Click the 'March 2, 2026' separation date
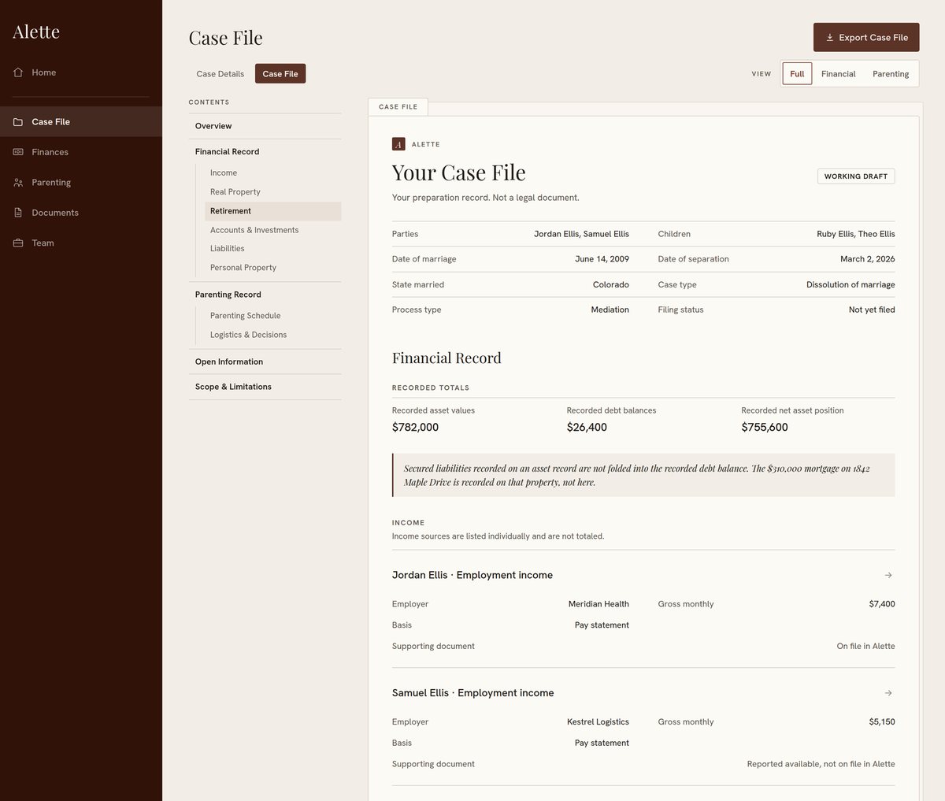Screen dimensions: 945x801 click(x=867, y=259)
